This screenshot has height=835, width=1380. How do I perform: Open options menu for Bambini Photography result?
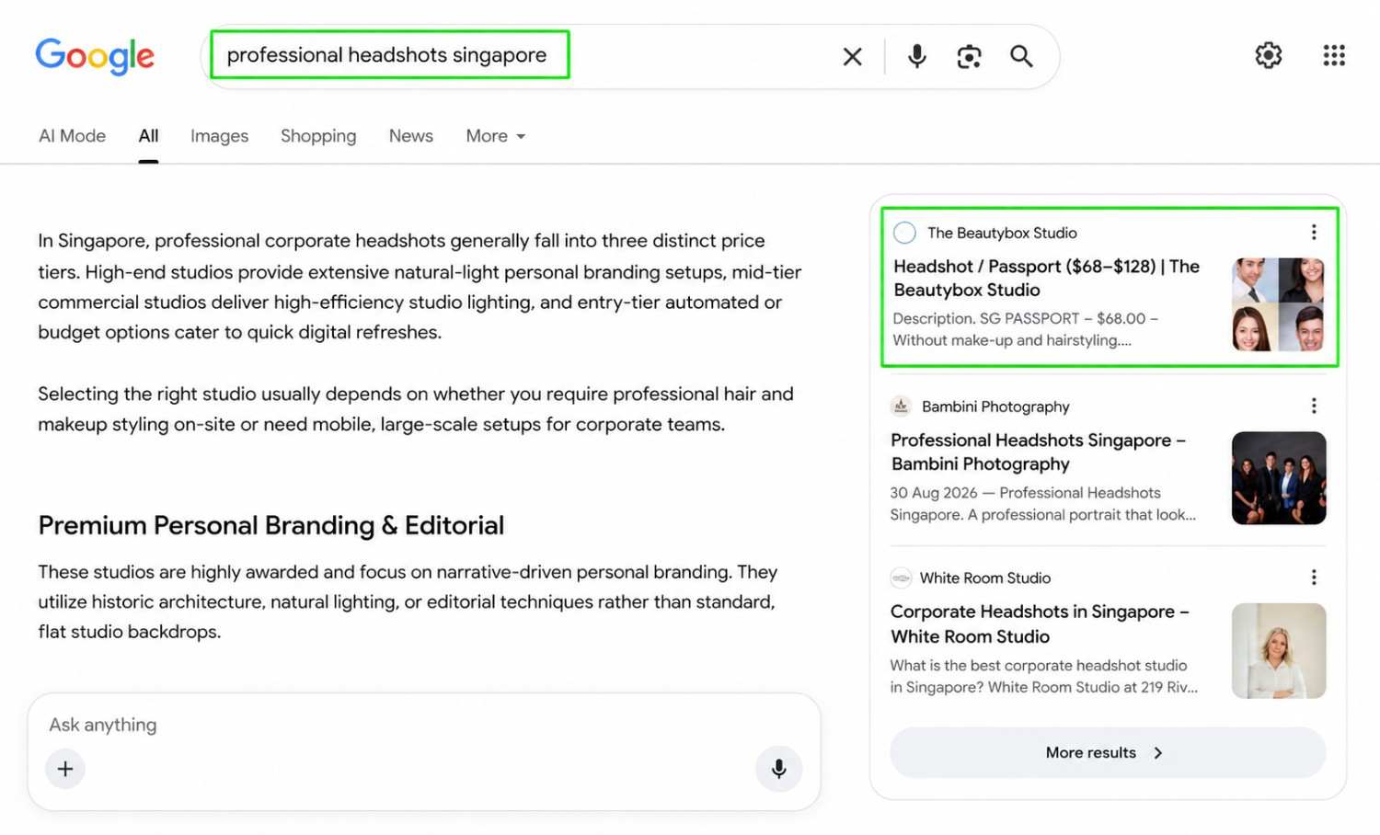click(1314, 406)
